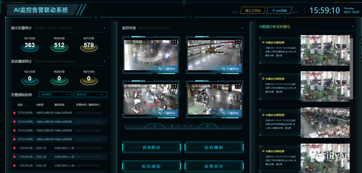Expand the 五车间 camera feed to fullscreen
The height and width of the screenshot is (173, 362).
pos(175,42)
